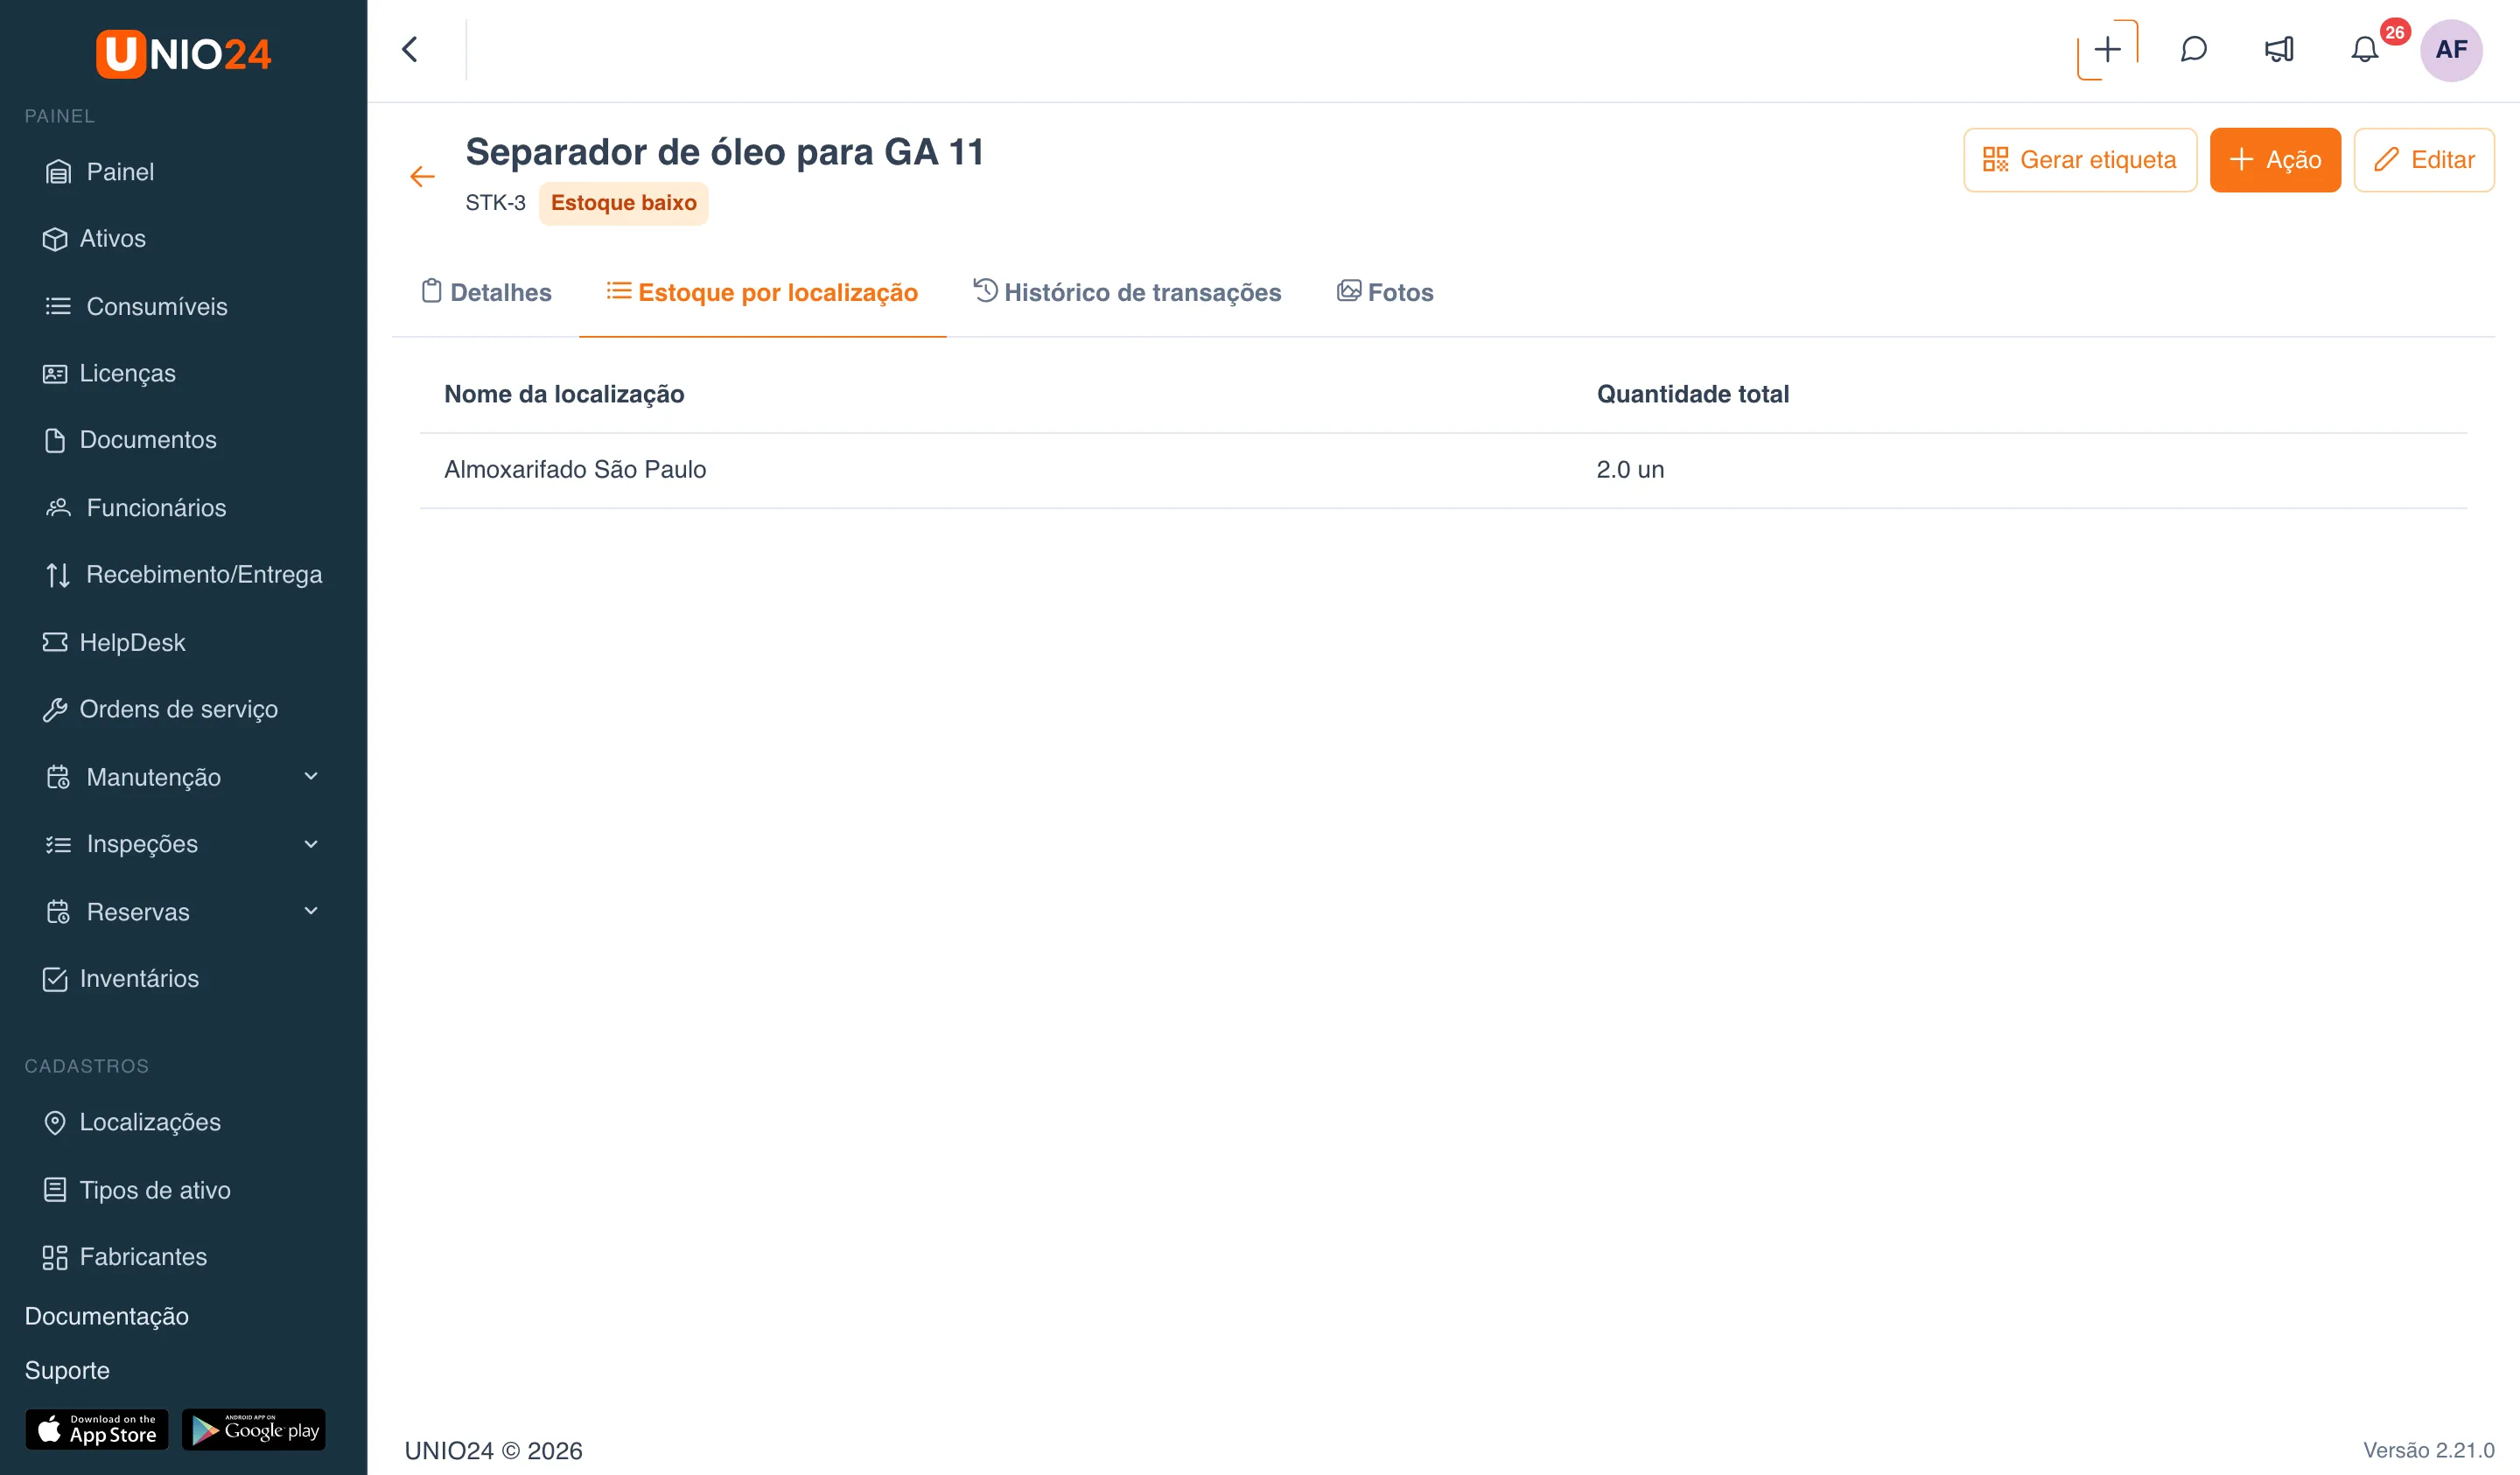Image resolution: width=2520 pixels, height=1475 pixels.
Task: Open the Suporte link
Action: point(67,1370)
